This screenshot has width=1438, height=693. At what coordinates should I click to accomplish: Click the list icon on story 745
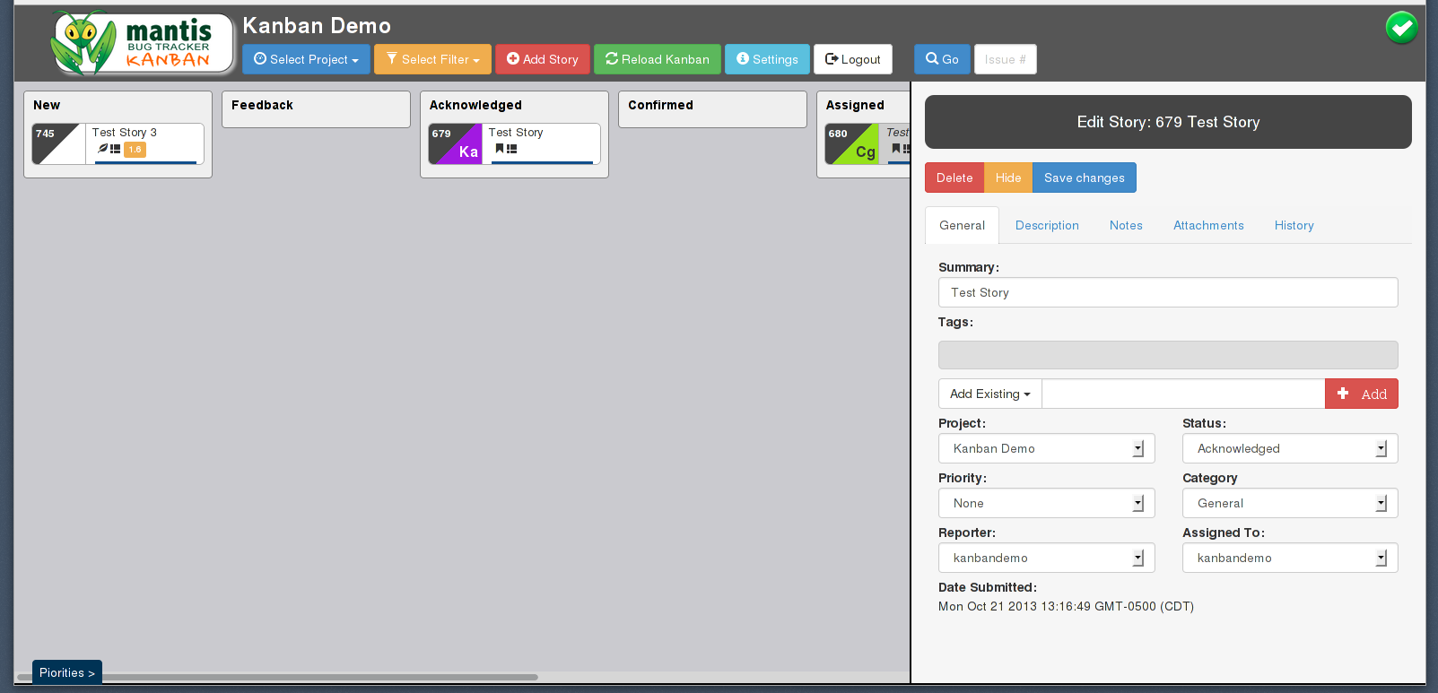click(116, 149)
